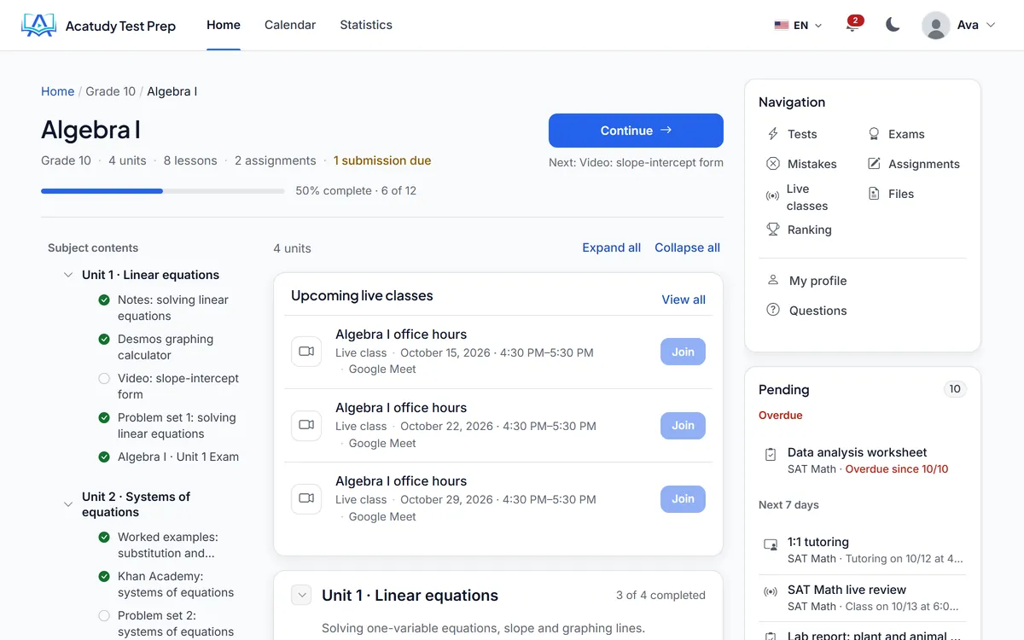Open Live classes broadcast icon

tap(772, 196)
